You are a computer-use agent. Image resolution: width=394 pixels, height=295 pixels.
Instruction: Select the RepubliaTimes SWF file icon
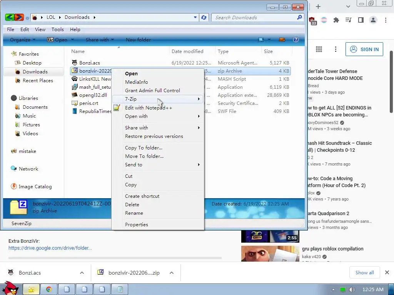tap(74, 111)
